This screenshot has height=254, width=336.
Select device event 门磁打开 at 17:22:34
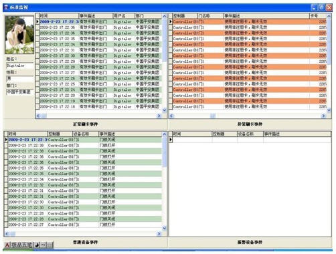click(x=85, y=179)
